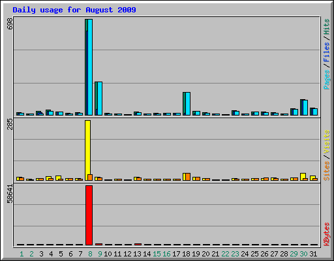Click green day label 23 on the x-axis
The image size is (334, 261).
click(x=235, y=254)
